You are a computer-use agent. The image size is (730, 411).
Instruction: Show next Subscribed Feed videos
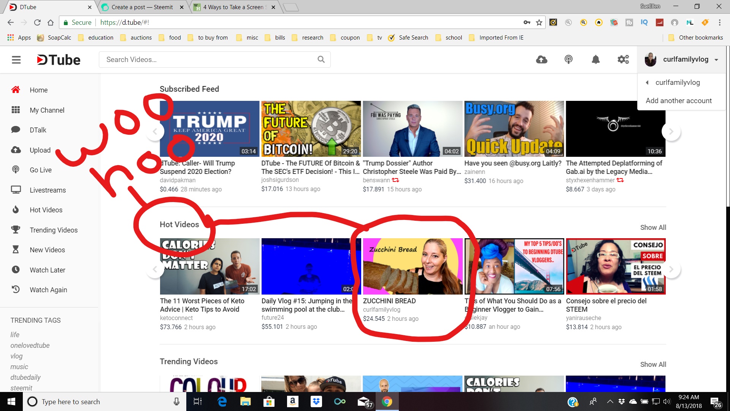click(671, 131)
